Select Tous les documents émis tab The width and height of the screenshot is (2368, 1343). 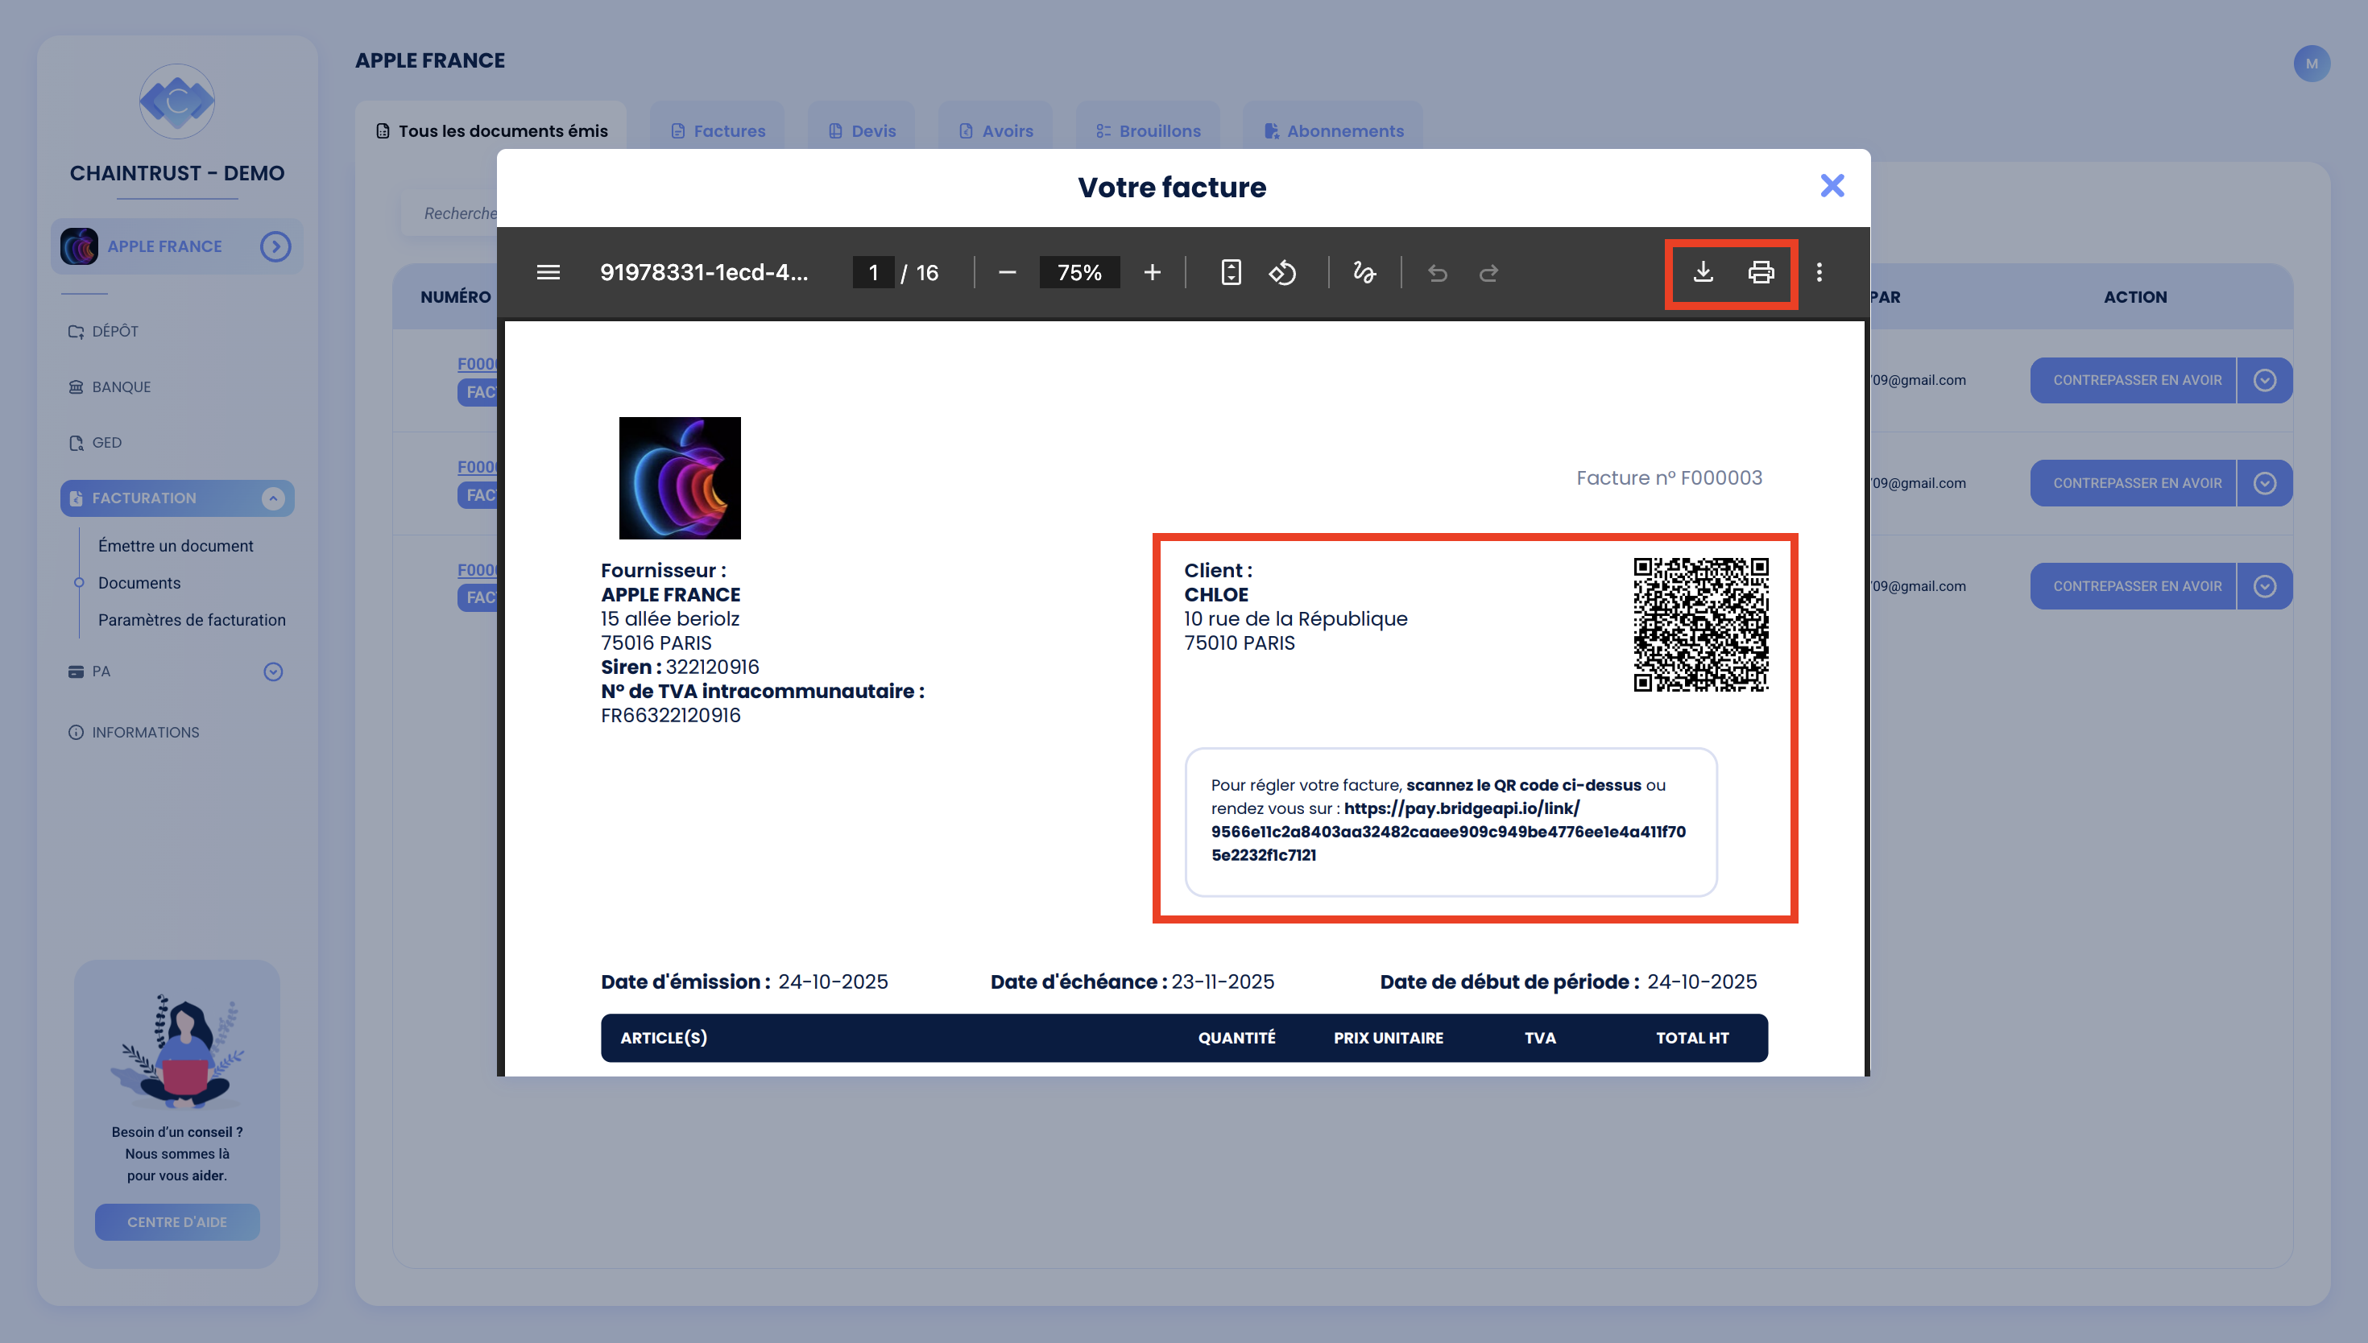491,130
